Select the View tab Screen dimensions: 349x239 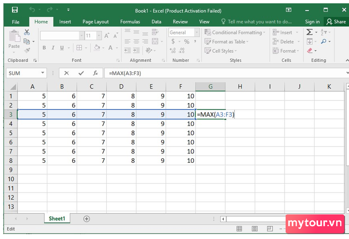click(204, 22)
